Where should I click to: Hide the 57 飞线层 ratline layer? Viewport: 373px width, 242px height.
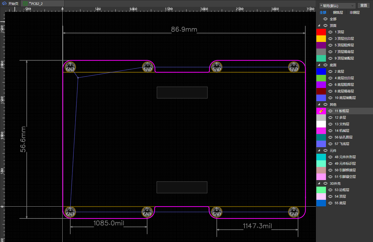pyautogui.click(x=330, y=144)
